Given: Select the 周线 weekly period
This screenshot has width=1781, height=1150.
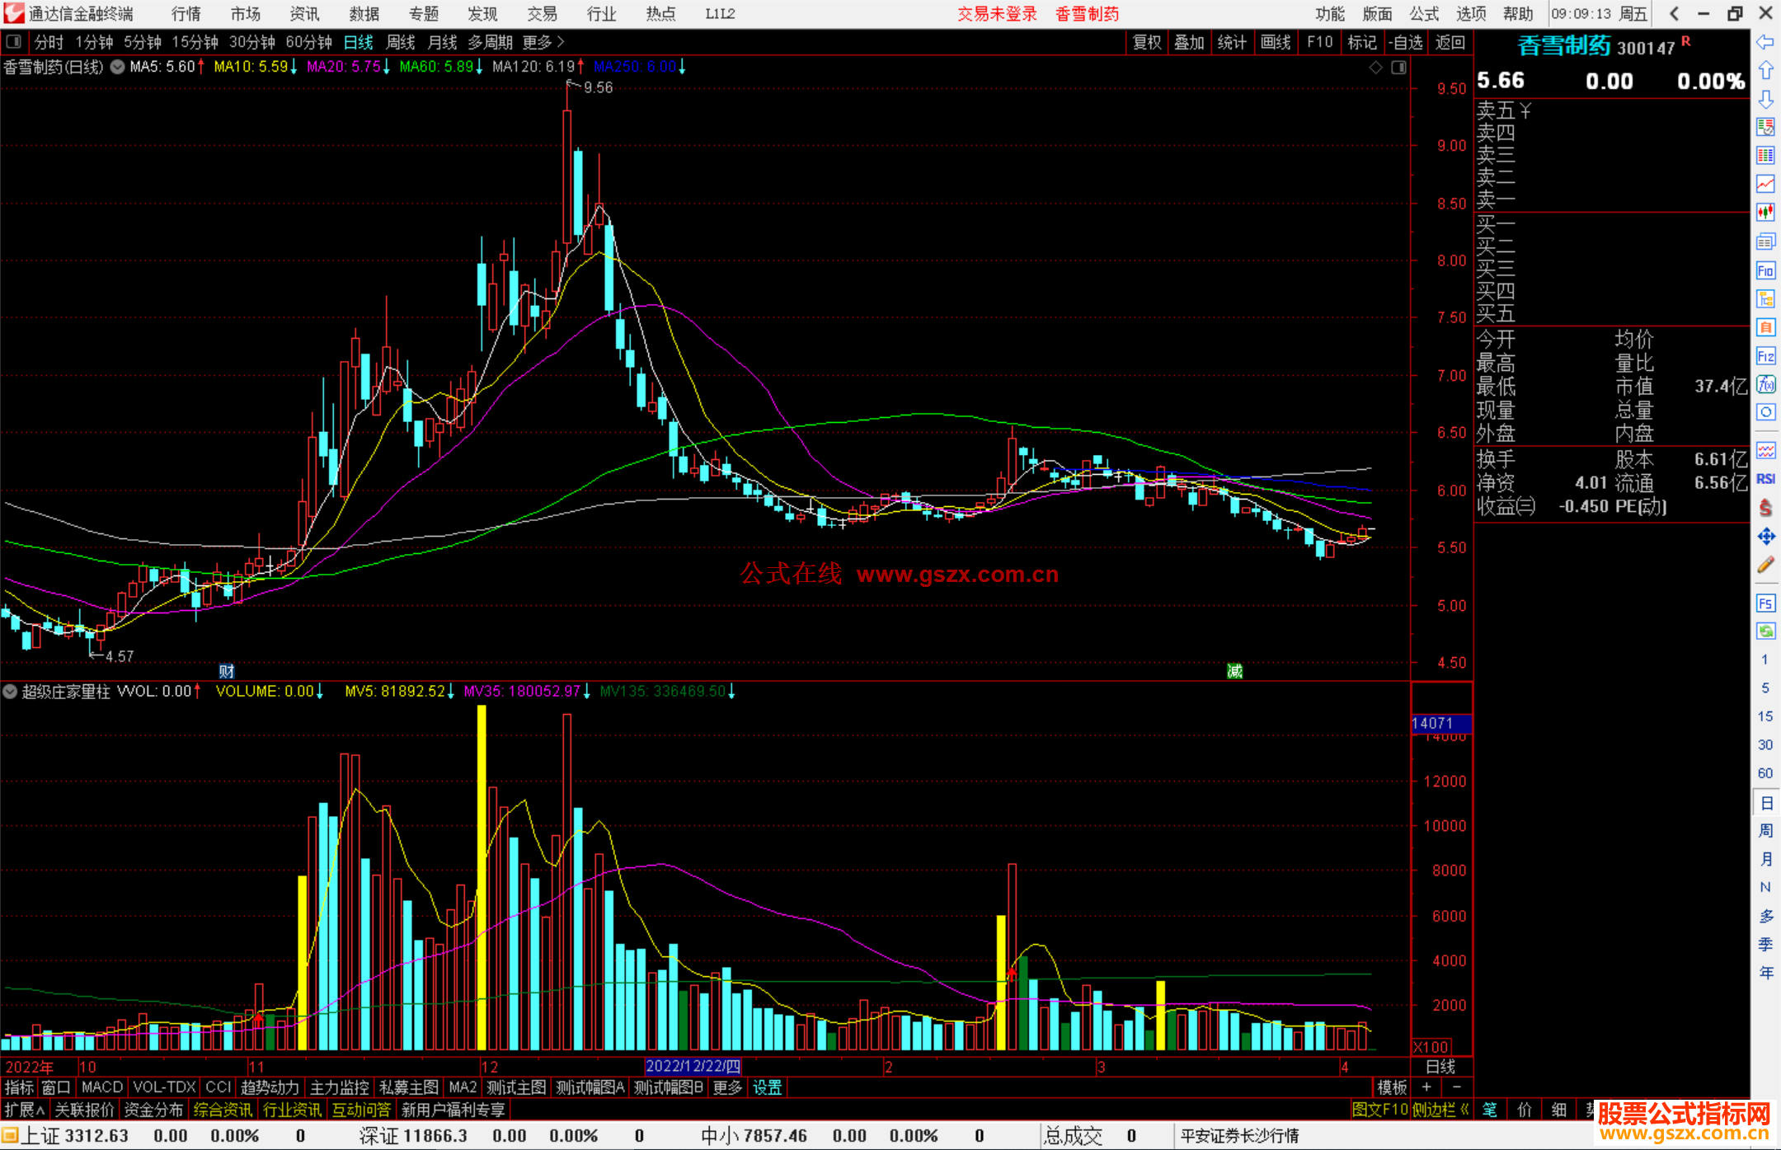Looking at the screenshot, I should coord(400,41).
